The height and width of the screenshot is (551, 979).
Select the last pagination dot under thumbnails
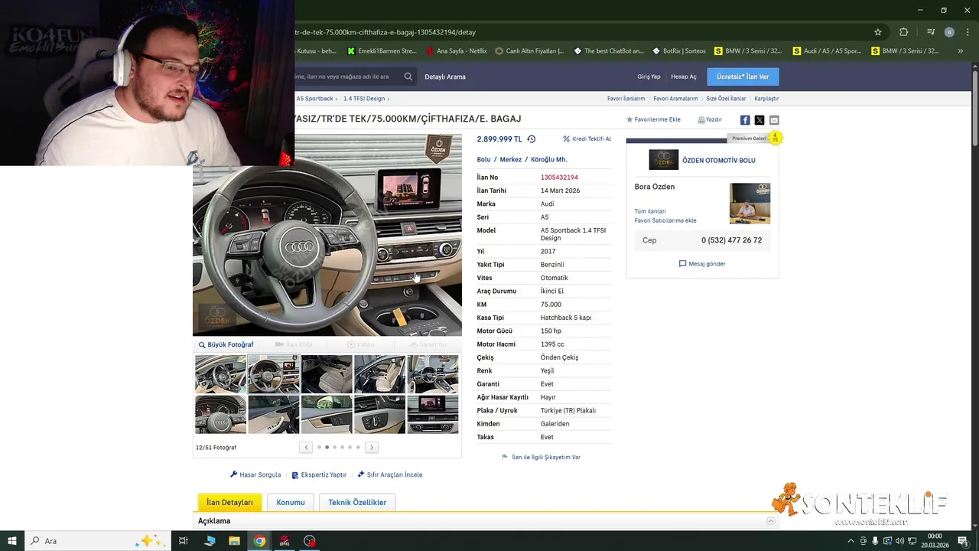click(x=358, y=447)
